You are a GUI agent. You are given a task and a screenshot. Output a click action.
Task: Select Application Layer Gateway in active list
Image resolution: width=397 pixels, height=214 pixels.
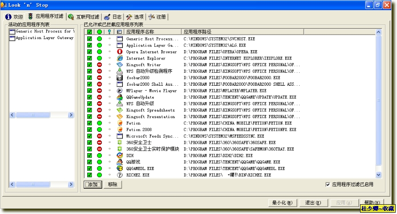42,38
